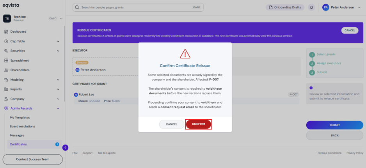Open Messages in sidebar
The width and height of the screenshot is (366, 168).
(17, 135)
